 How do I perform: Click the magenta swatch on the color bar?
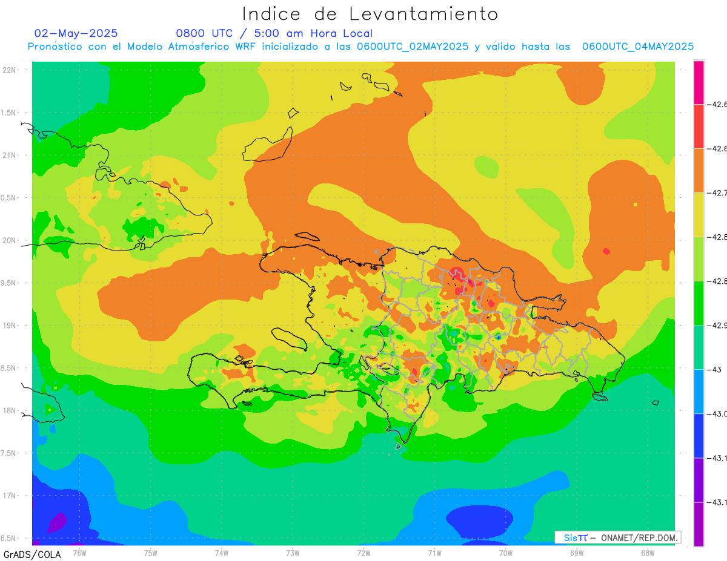point(699,82)
